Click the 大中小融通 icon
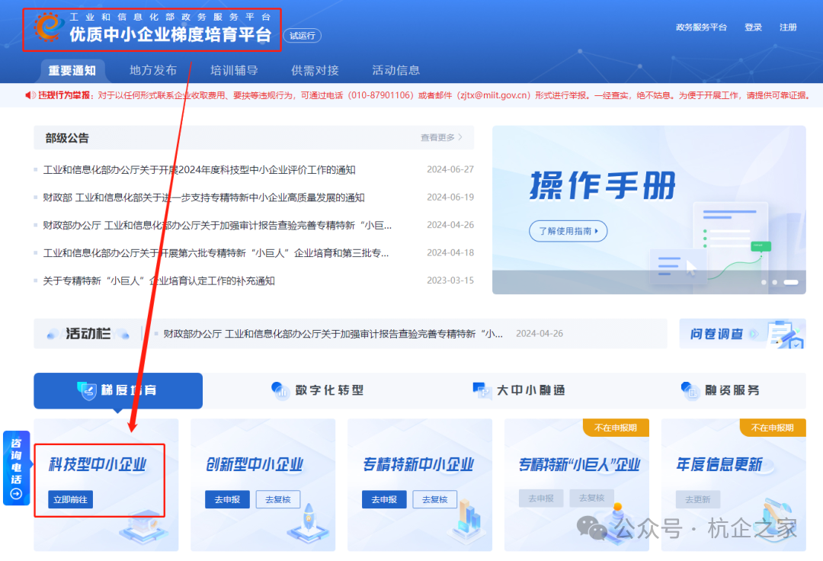 tap(482, 390)
